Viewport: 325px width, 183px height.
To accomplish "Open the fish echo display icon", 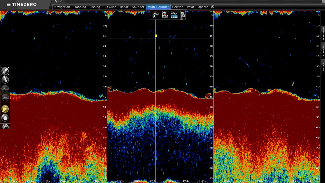I will point(165,15).
